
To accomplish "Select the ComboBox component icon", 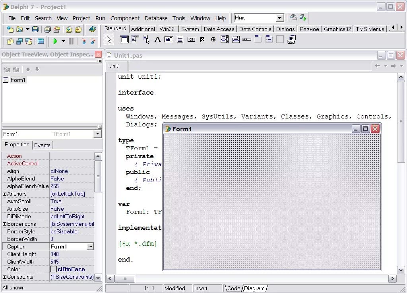I will click(236, 39).
